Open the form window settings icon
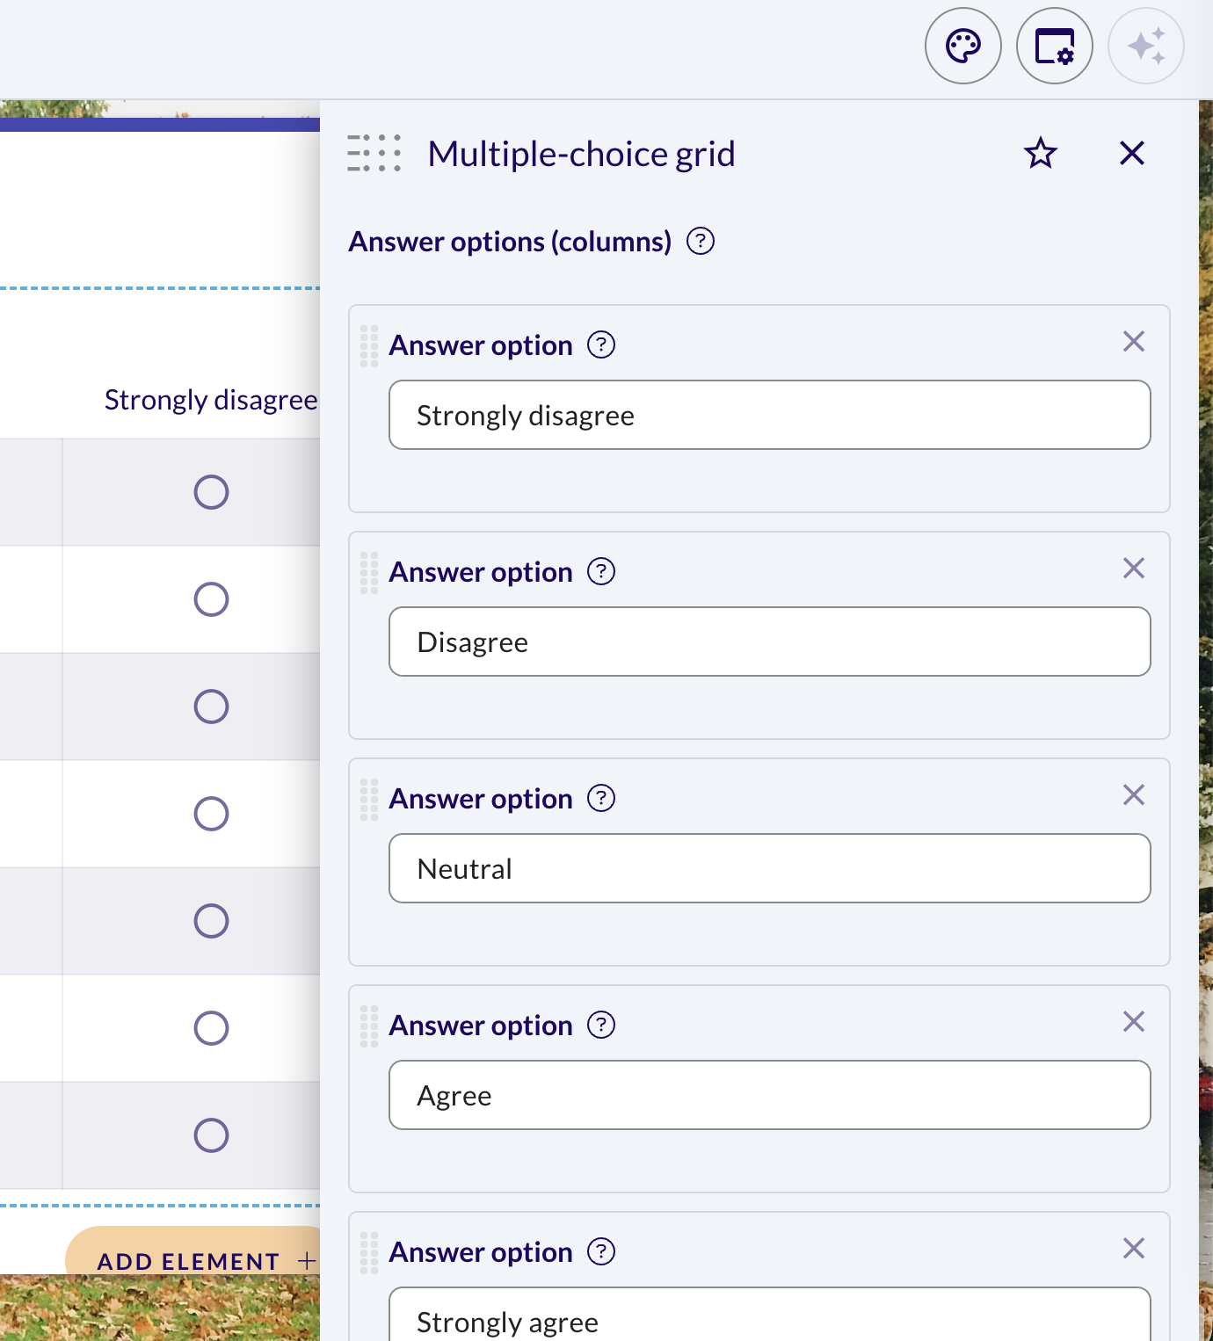This screenshot has width=1213, height=1341. click(x=1055, y=46)
